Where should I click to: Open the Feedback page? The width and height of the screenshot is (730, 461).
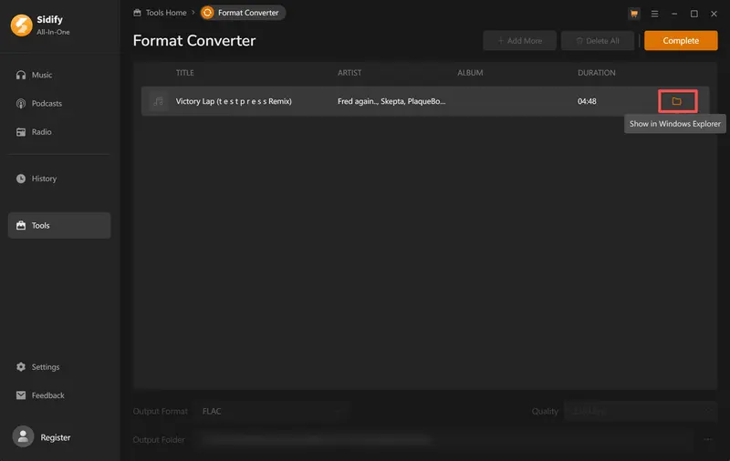tap(59, 395)
